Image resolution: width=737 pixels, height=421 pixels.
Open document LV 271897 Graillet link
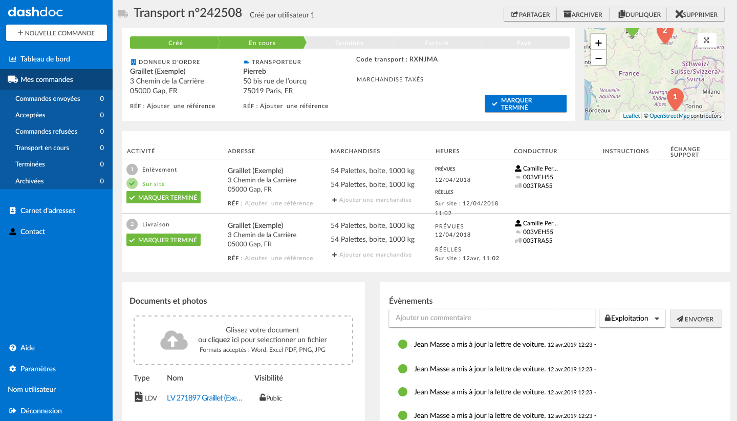205,398
